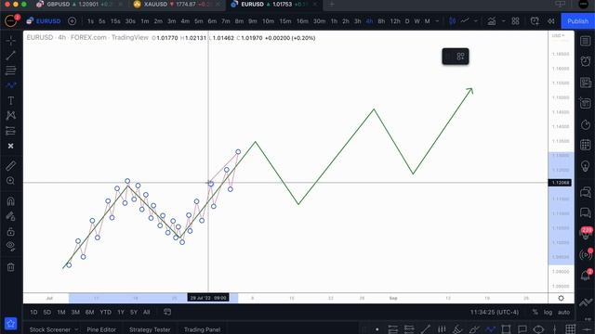Toggle hide all drawings eye icon

[10, 247]
